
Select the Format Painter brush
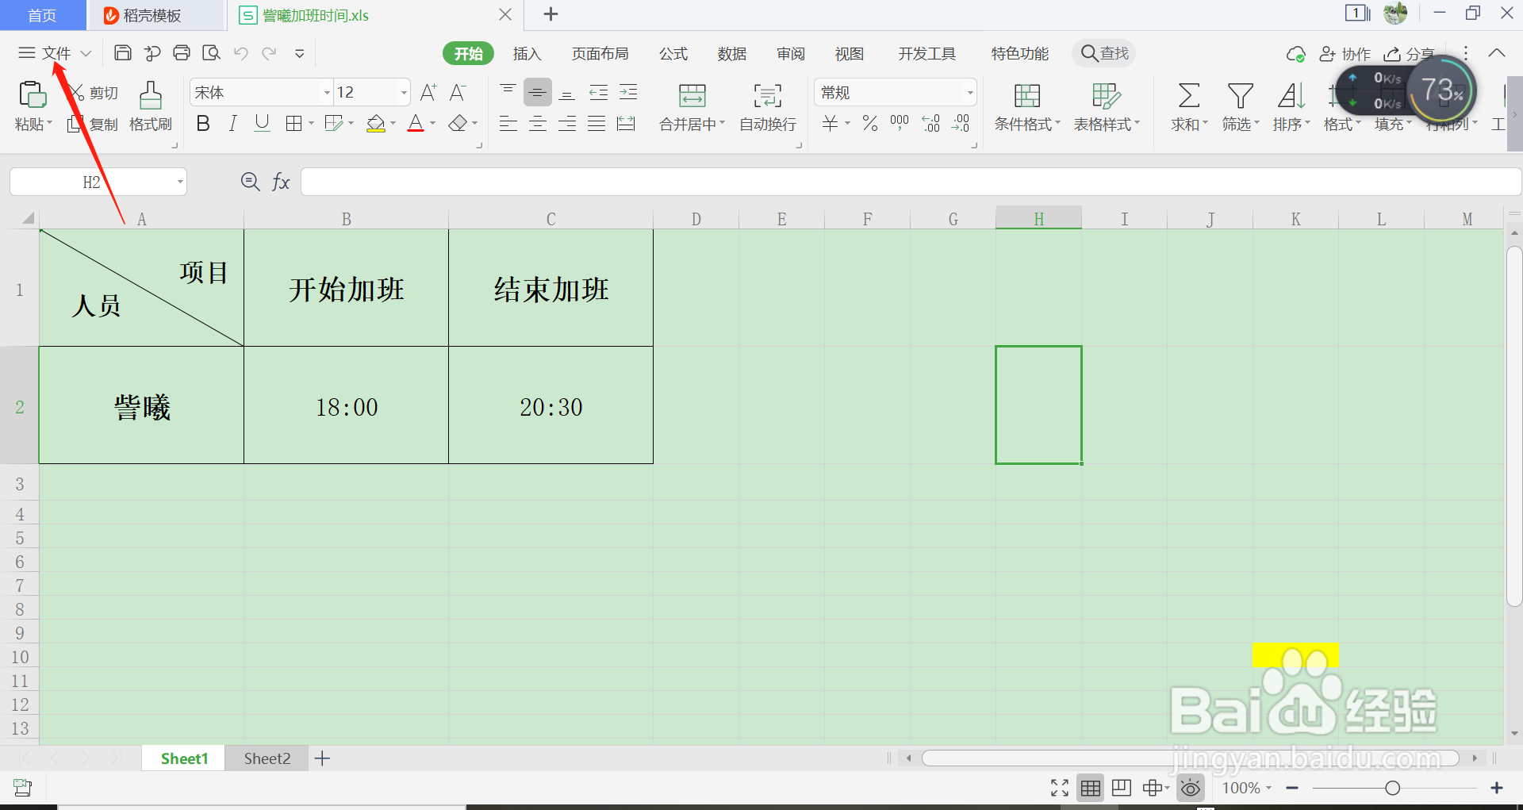pyautogui.click(x=151, y=107)
